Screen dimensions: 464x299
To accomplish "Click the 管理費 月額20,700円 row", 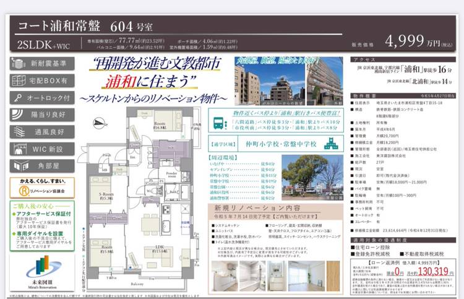I will (375, 136).
